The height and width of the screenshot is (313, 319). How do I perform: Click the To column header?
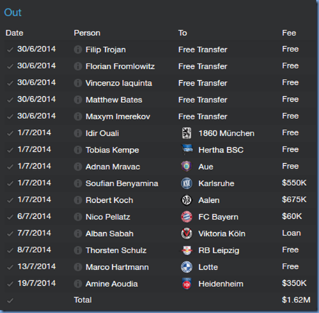(x=182, y=33)
